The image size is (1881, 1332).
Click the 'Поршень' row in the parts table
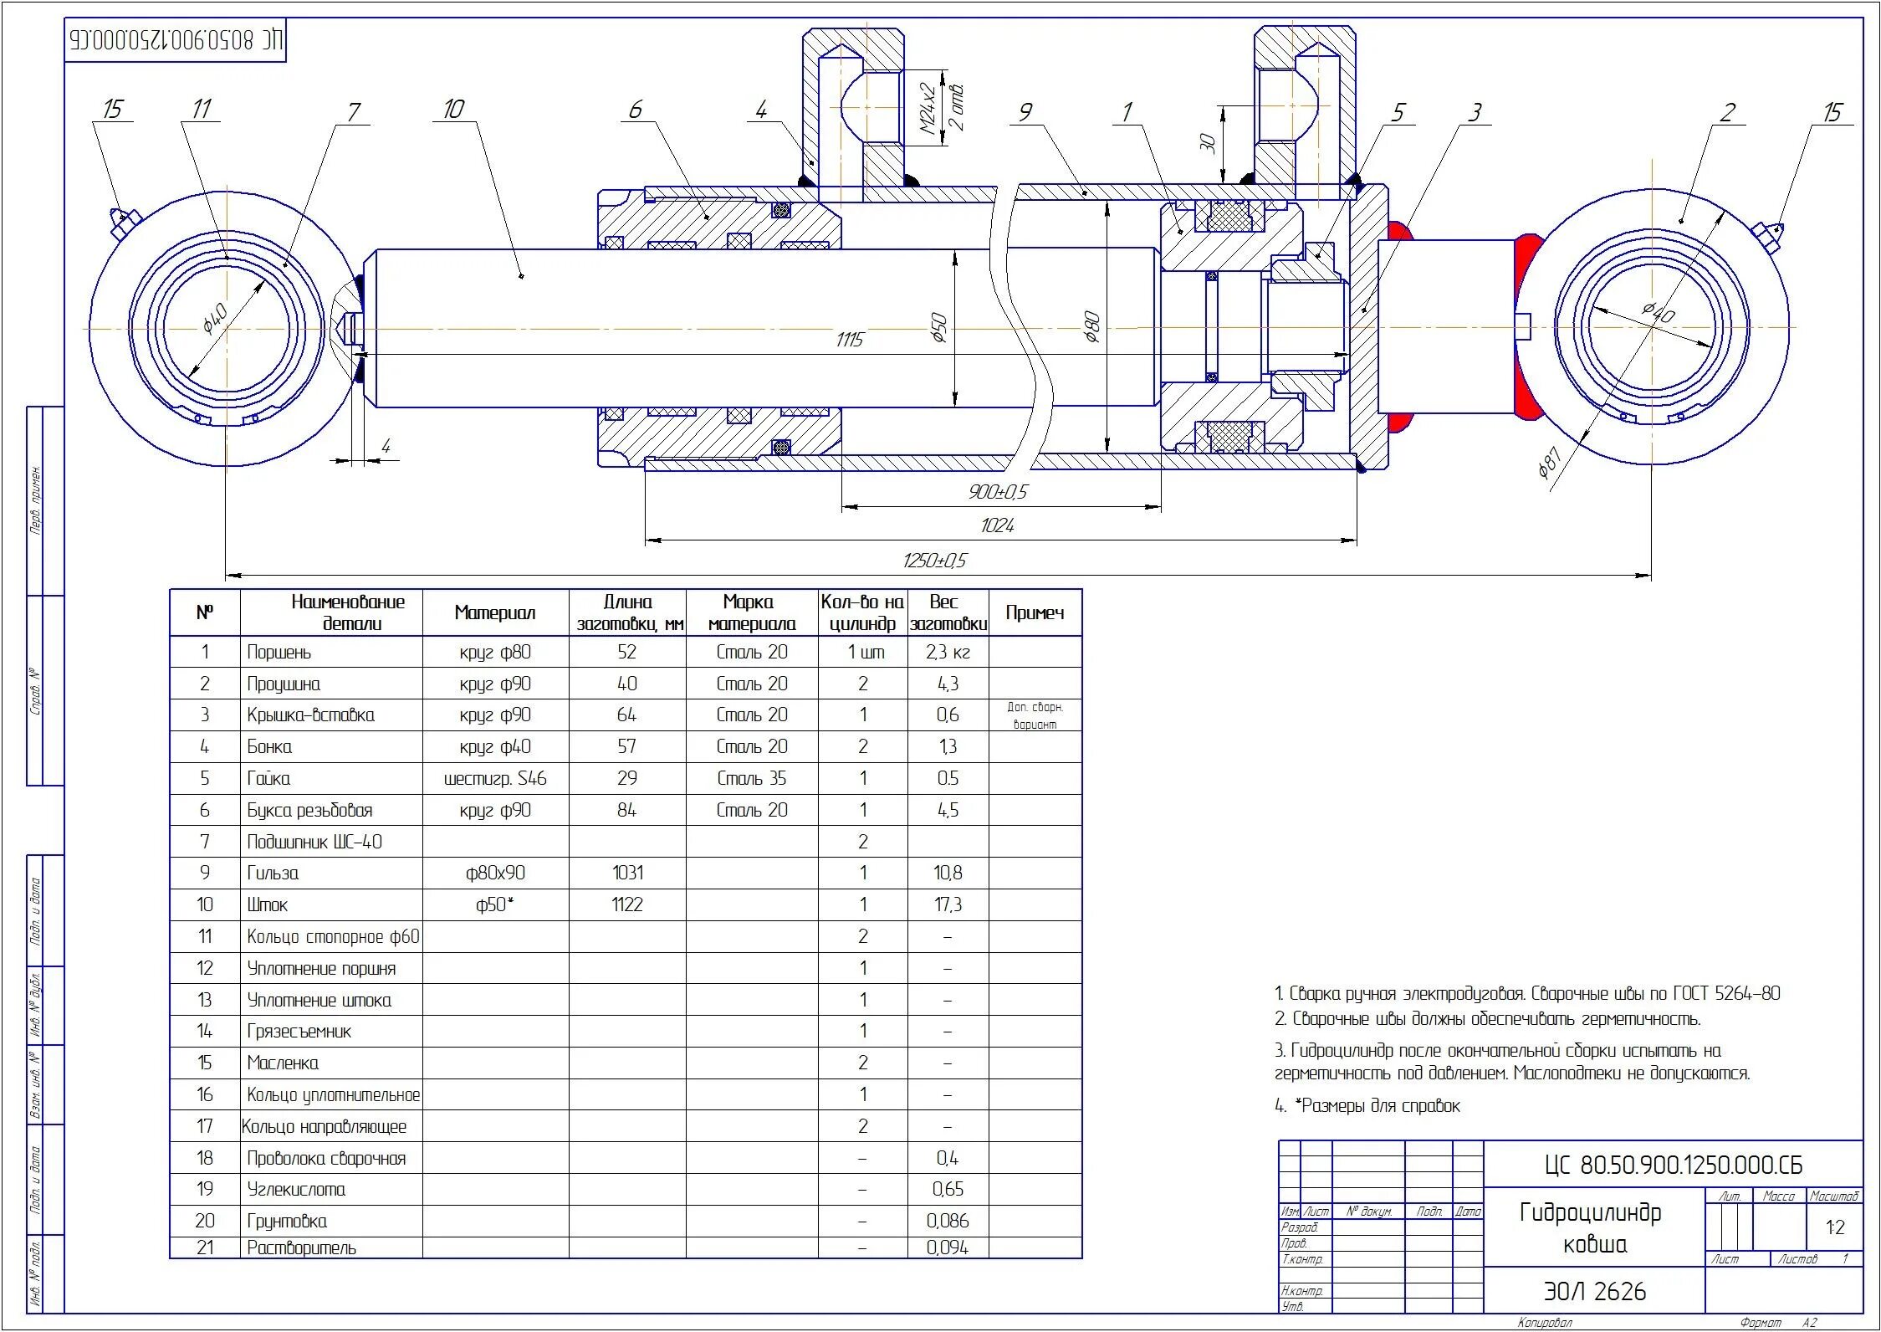coord(279,652)
